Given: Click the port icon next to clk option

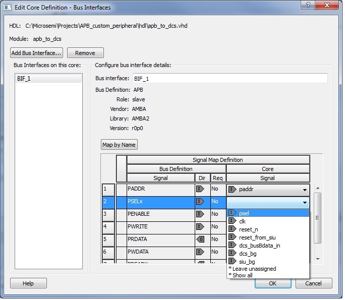Looking at the screenshot, I should tap(233, 222).
